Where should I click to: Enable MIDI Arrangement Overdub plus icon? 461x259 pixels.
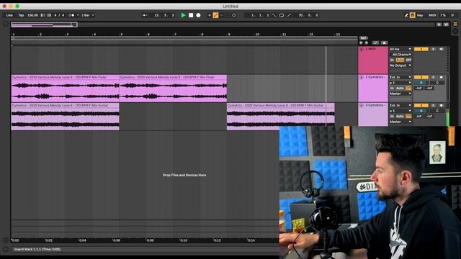click(210, 15)
